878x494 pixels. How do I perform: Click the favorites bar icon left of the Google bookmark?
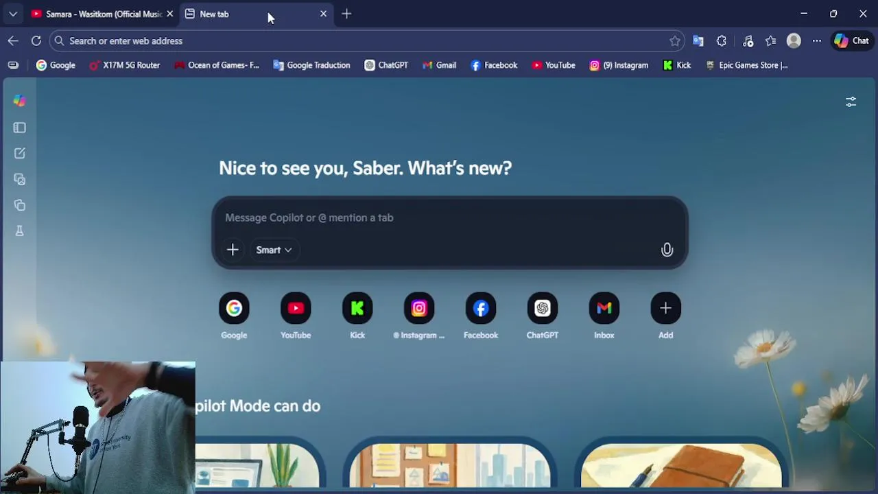[13, 65]
